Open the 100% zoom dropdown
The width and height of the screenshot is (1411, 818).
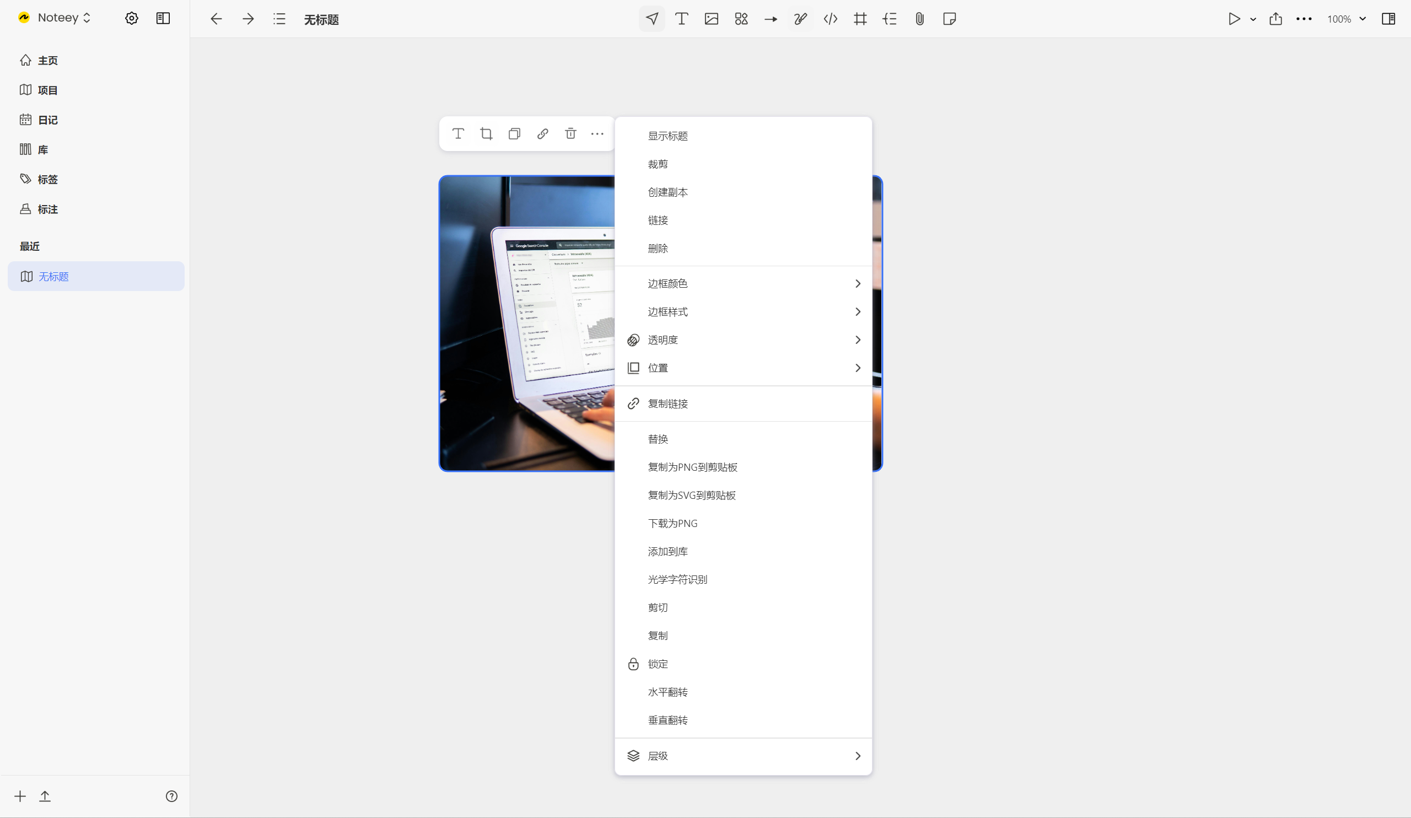point(1346,19)
